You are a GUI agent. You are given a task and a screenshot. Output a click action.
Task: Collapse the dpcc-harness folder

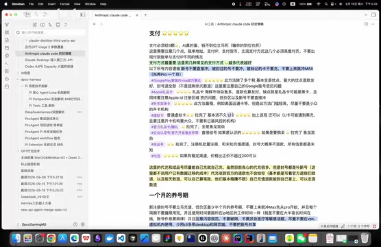(18, 80)
